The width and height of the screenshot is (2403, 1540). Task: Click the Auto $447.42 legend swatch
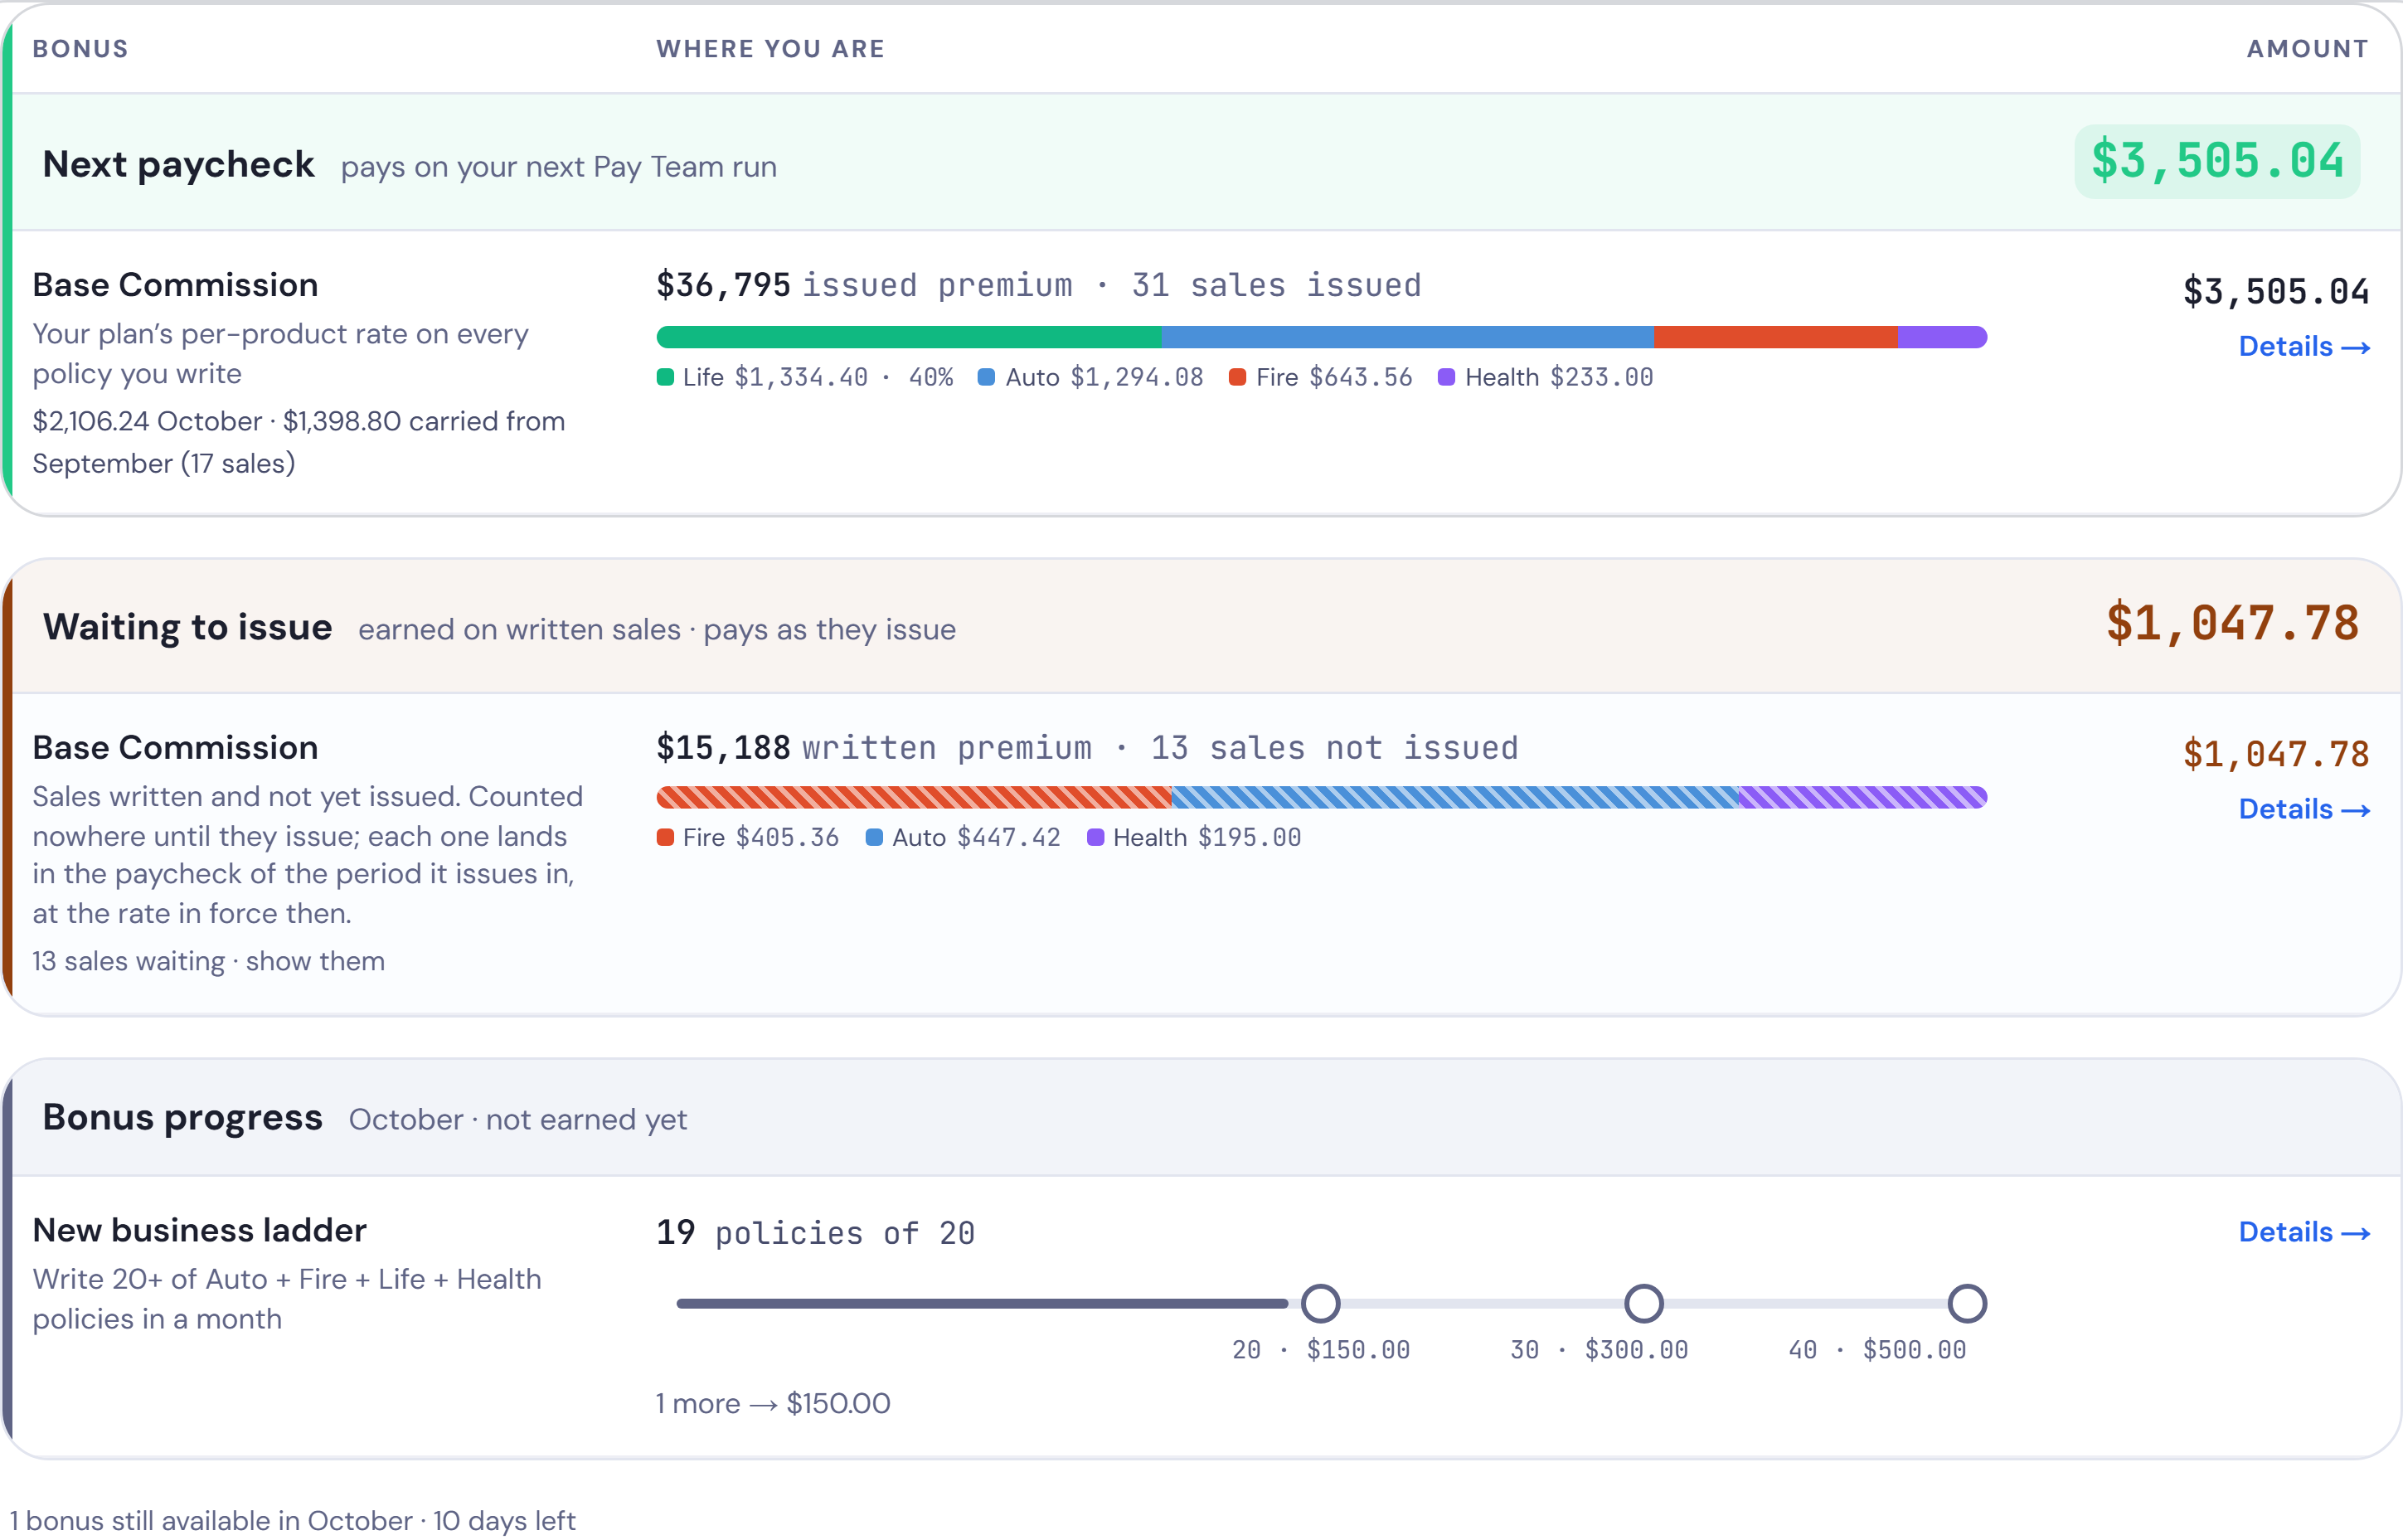(874, 837)
